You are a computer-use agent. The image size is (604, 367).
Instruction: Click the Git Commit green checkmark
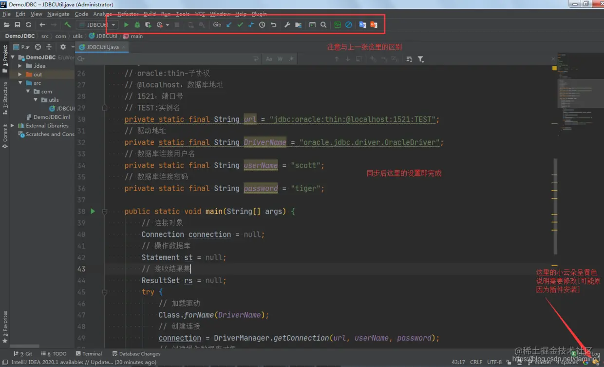coord(240,25)
